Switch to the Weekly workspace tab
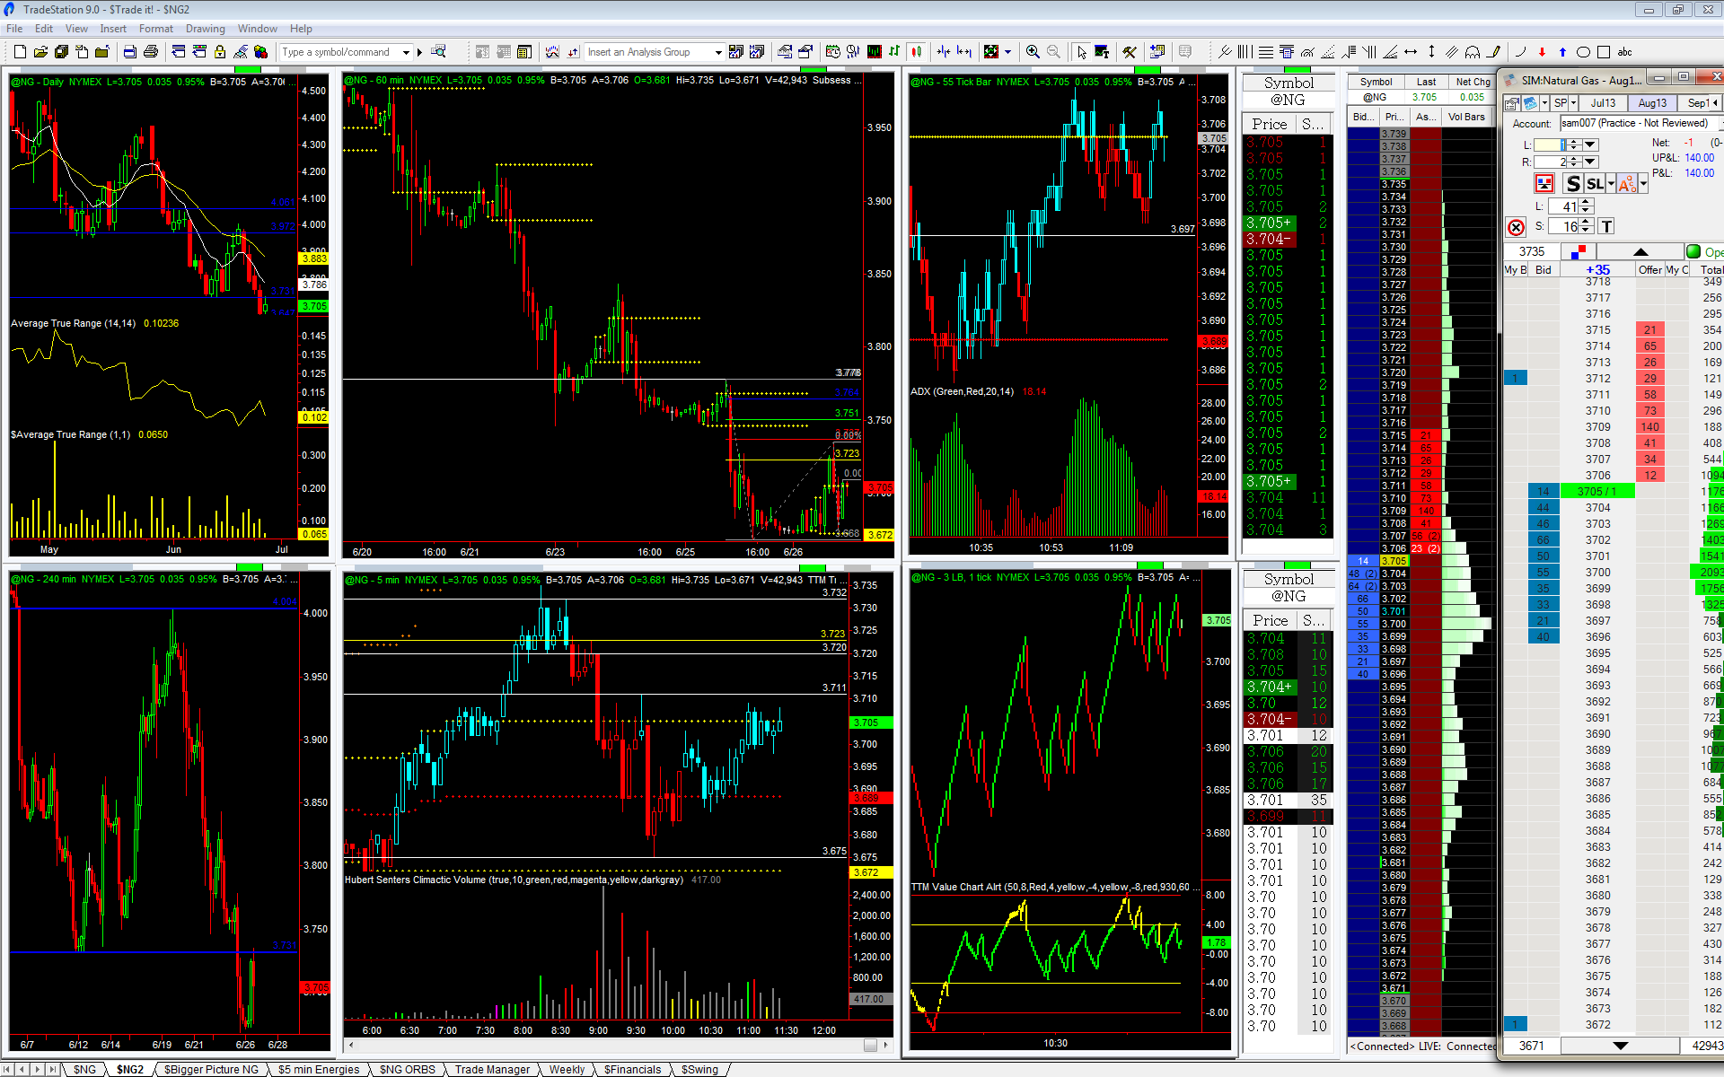The height and width of the screenshot is (1077, 1724). (x=567, y=1069)
